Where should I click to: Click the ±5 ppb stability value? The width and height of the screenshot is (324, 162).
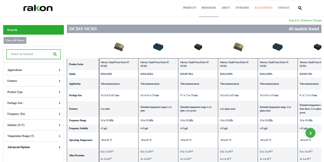point(104,128)
